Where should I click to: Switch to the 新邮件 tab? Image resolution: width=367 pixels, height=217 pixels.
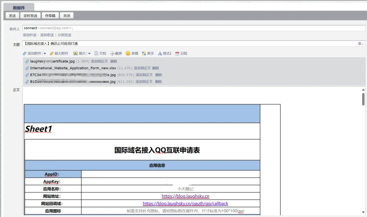[18, 6]
